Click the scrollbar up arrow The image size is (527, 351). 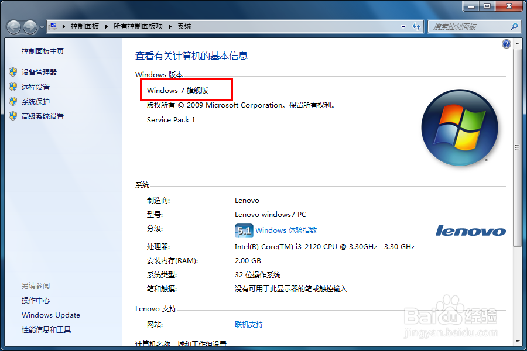pos(517,44)
